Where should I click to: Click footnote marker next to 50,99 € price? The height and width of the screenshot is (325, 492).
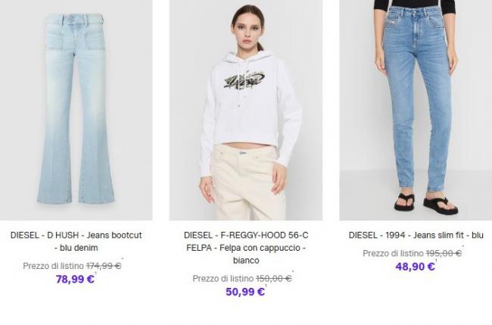266,286
